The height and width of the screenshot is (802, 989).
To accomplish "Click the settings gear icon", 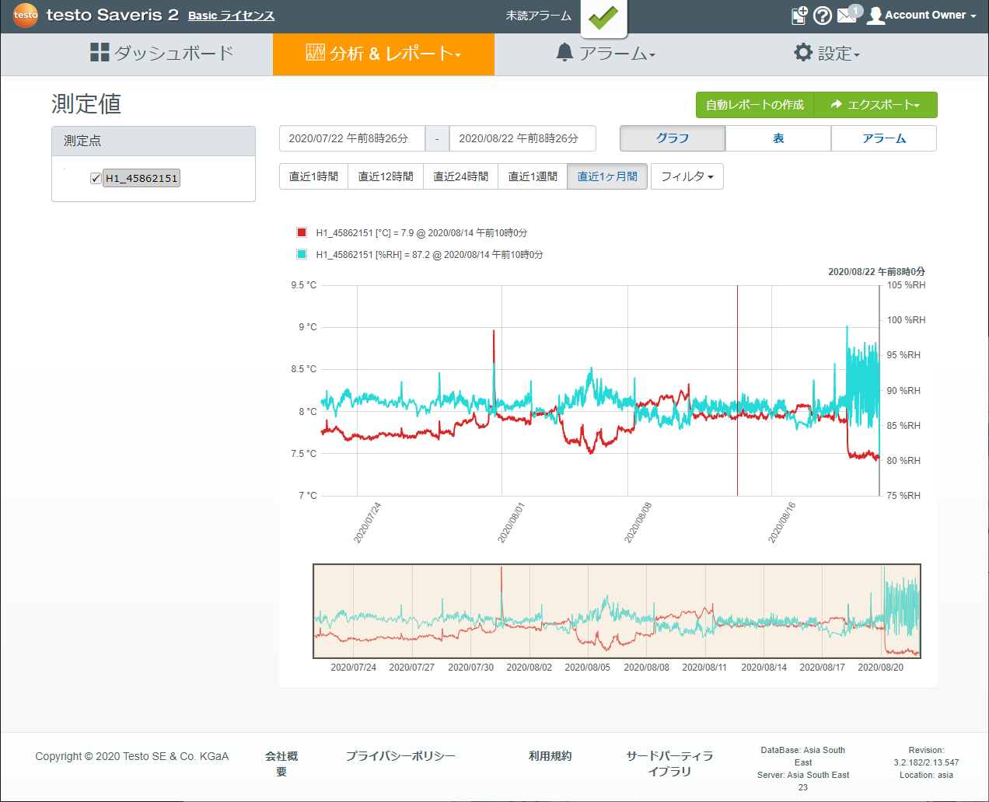I will [x=803, y=53].
